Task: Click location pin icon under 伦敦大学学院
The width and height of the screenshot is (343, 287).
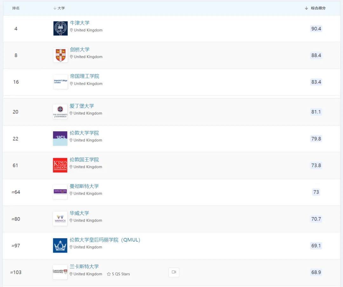Action: click(x=71, y=140)
